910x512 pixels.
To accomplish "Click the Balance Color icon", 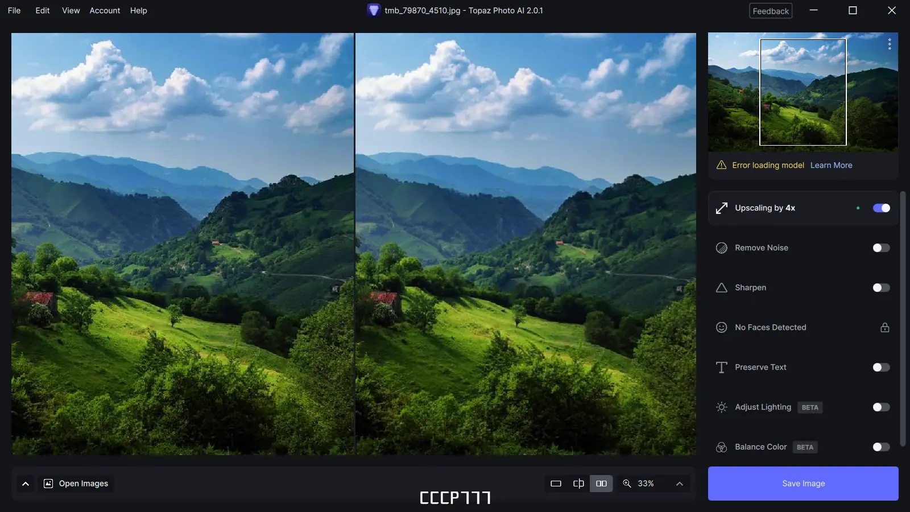I will (722, 447).
